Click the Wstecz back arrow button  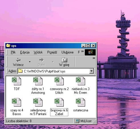18,62
